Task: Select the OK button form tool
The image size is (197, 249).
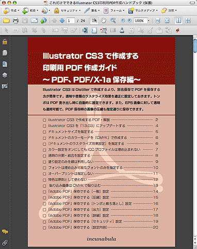Action: 15,30
